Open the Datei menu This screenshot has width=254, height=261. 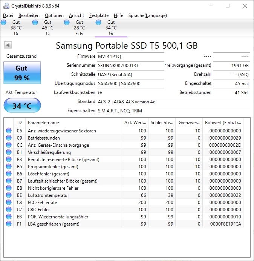click(8, 15)
